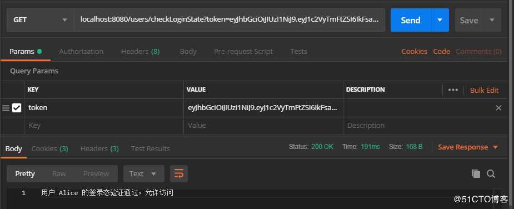514x209 pixels.
Task: Expand the Save options arrow
Action: point(492,20)
